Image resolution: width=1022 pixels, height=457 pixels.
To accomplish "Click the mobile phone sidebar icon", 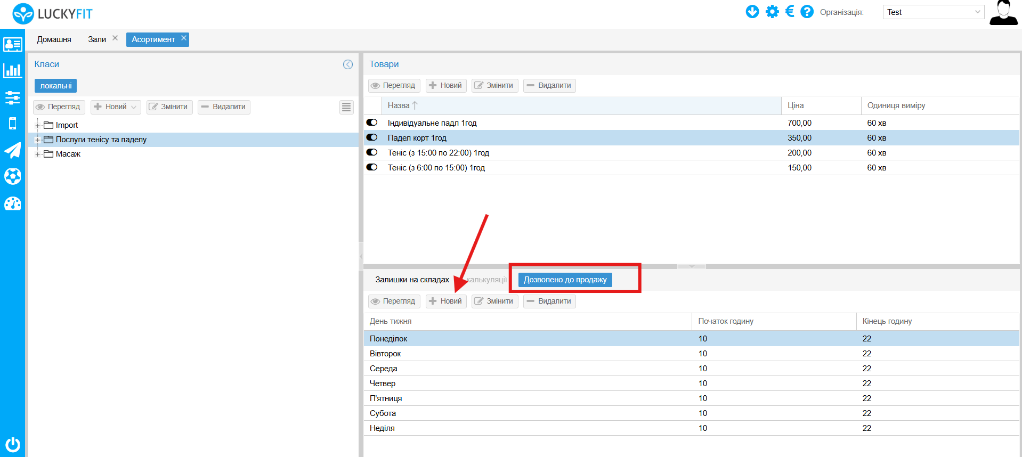I will 13,124.
